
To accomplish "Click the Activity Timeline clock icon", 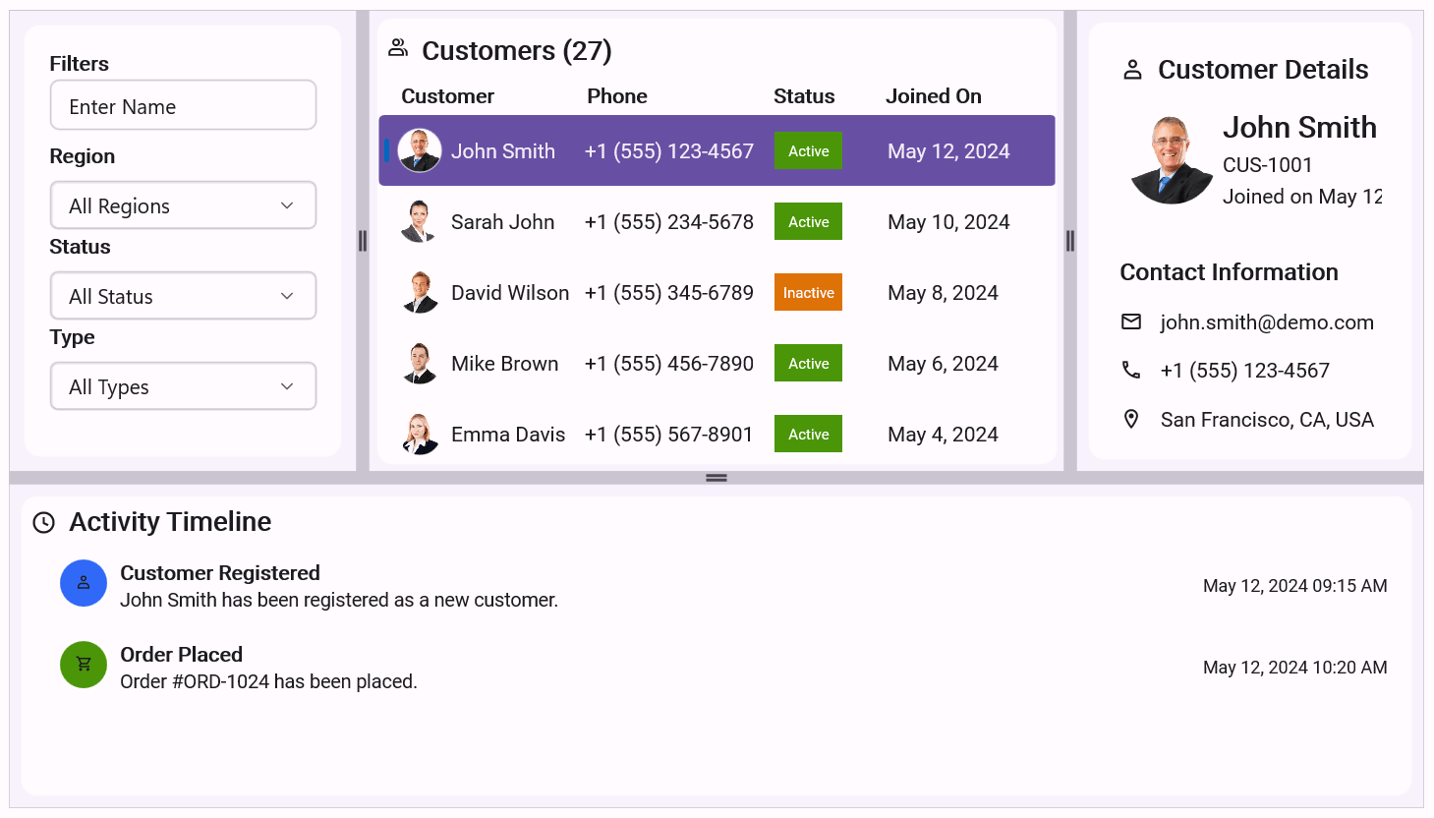I will [x=44, y=522].
